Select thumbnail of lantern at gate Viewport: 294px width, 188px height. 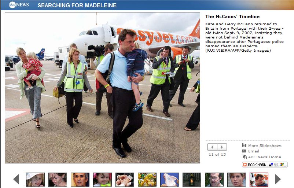pyautogui.click(x=192, y=180)
